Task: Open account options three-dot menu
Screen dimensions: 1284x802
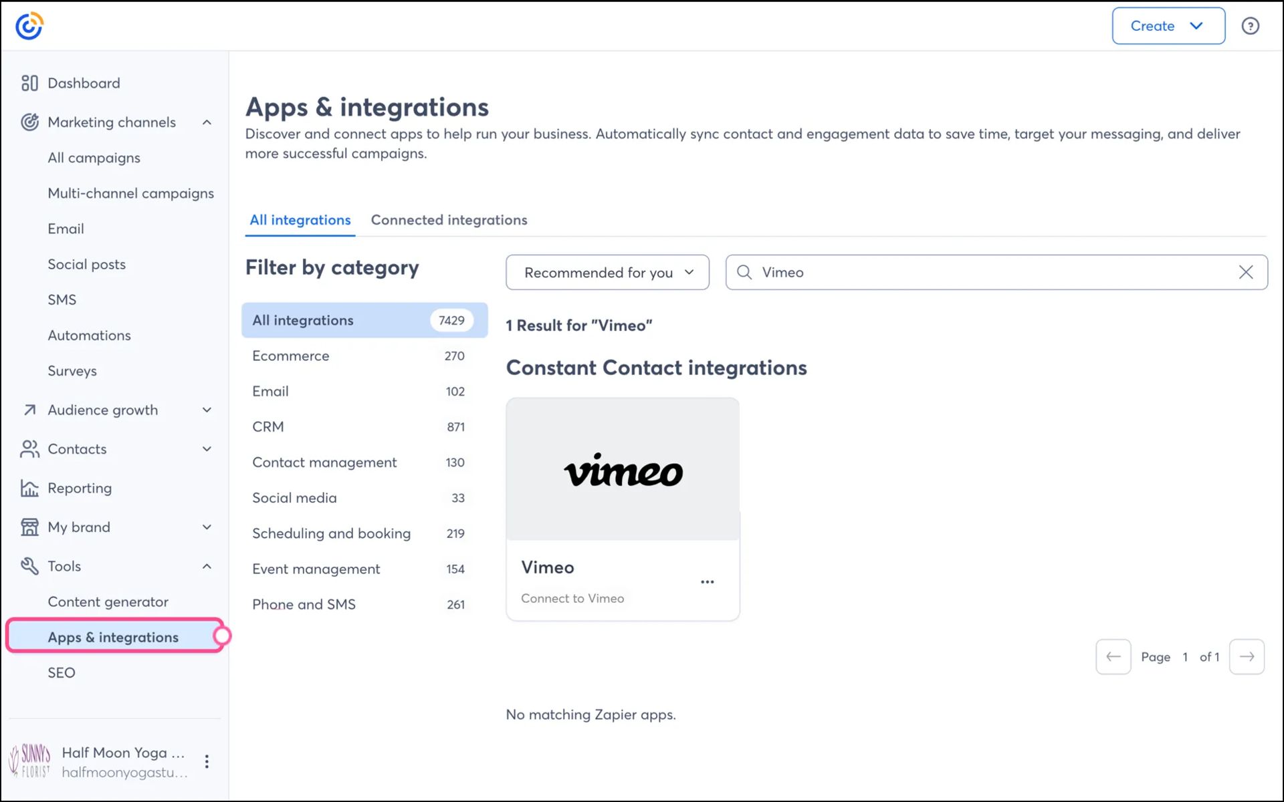Action: (x=207, y=761)
